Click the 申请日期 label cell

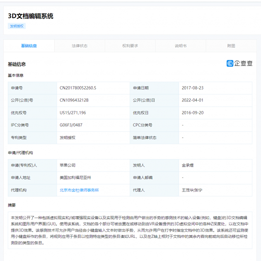pos(154,88)
